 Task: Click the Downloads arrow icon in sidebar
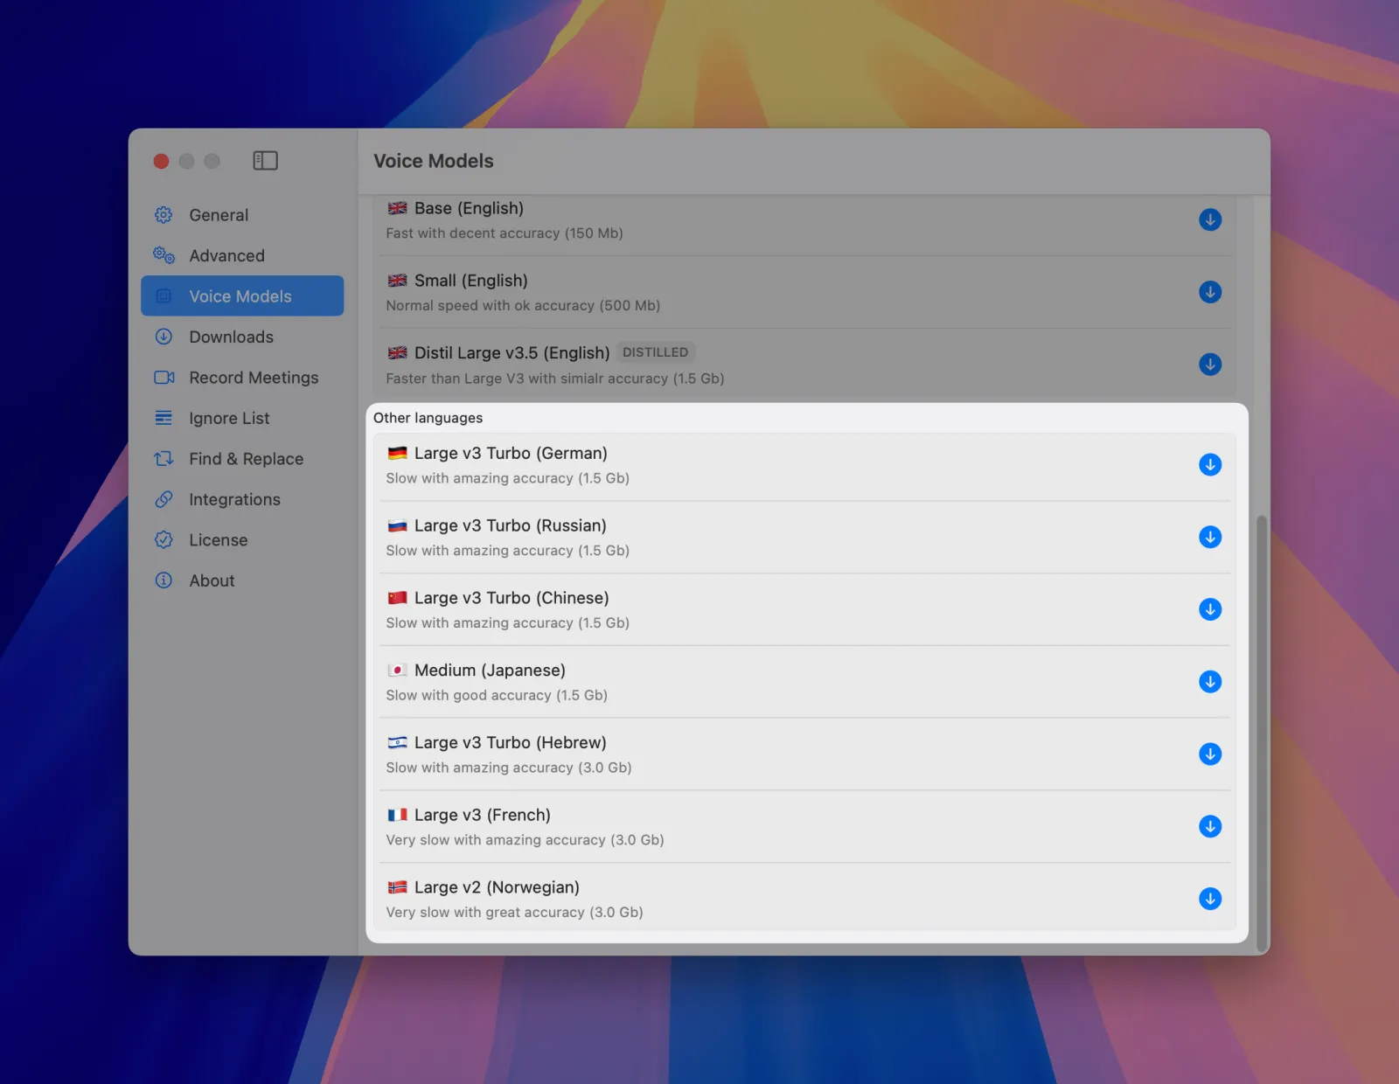[x=164, y=337]
